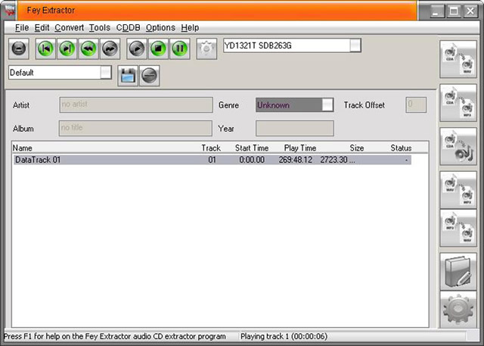Sort the list by the Name column header
This screenshot has height=346, width=484.
pos(23,148)
